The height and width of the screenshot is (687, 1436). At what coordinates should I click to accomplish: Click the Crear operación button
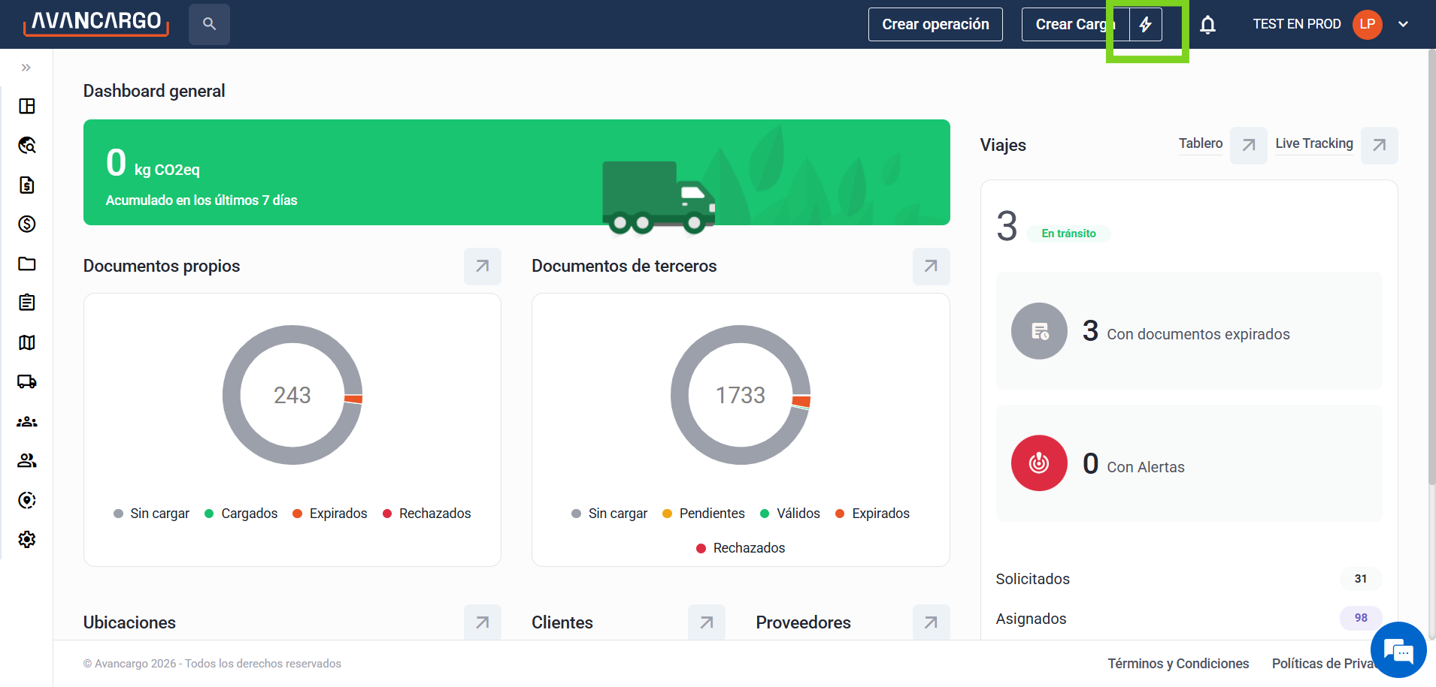(935, 24)
